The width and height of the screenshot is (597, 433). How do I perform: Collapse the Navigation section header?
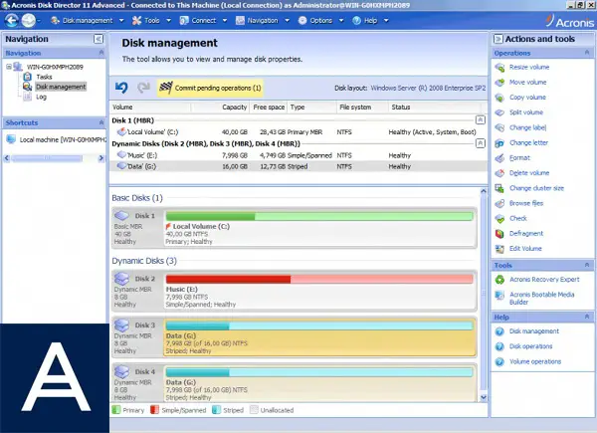100,53
